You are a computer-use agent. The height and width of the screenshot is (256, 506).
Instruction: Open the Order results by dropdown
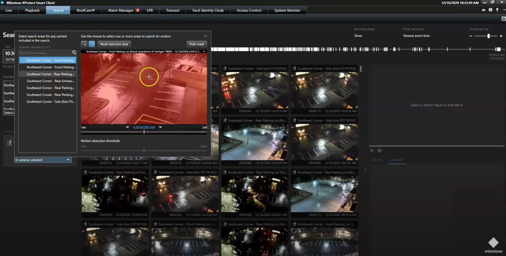coord(416,36)
